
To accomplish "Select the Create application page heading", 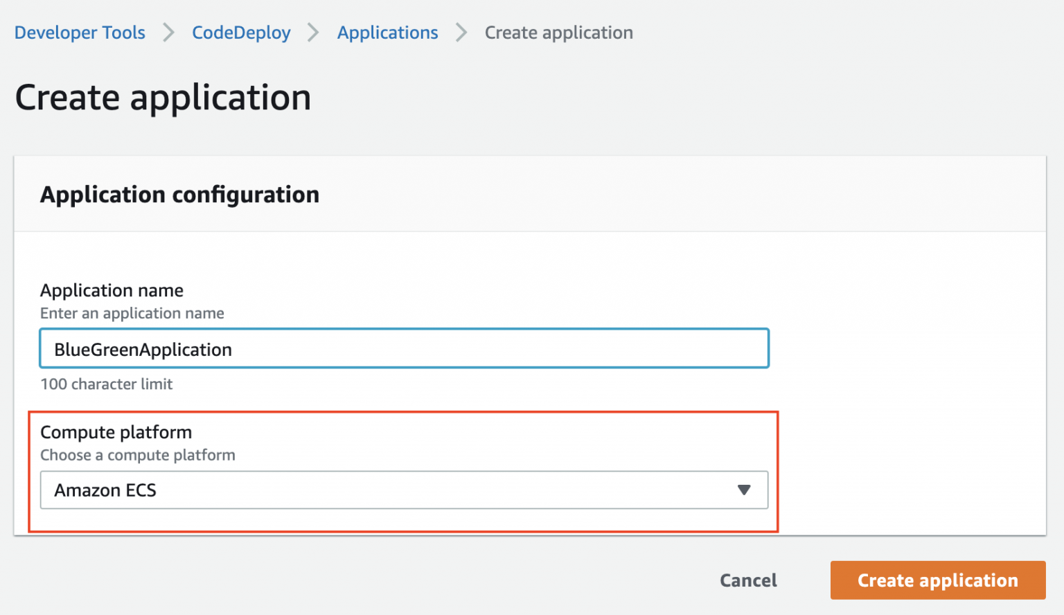I will pos(163,97).
